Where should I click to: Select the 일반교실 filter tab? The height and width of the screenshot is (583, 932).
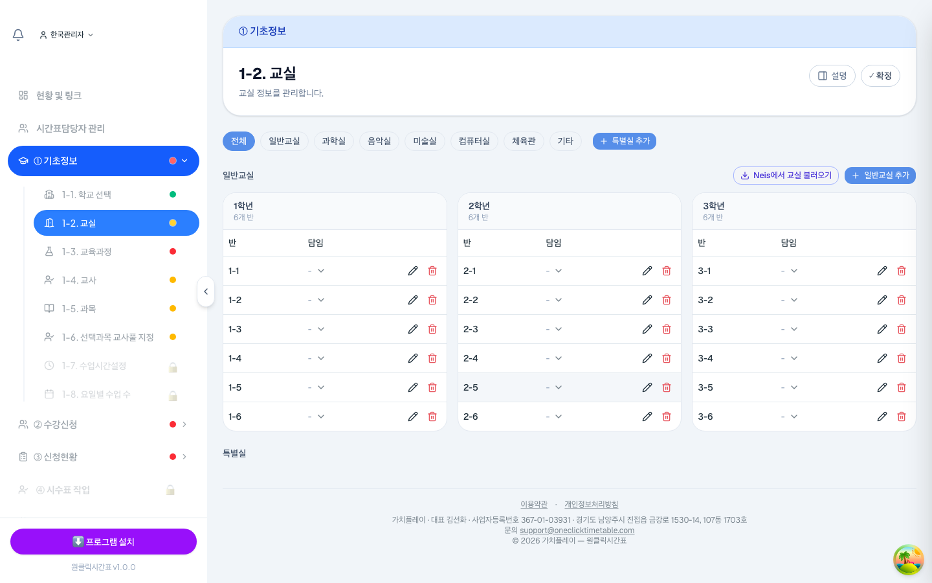pyautogui.click(x=284, y=141)
